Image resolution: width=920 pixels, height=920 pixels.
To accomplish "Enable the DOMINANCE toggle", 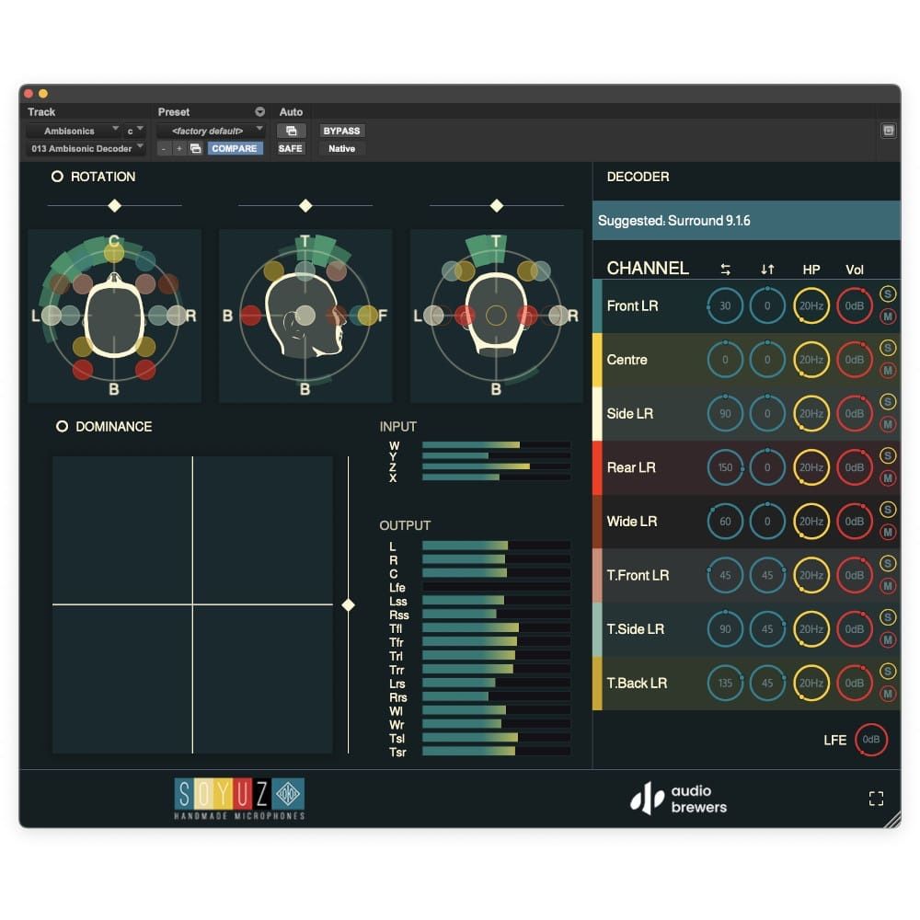I will point(62,427).
